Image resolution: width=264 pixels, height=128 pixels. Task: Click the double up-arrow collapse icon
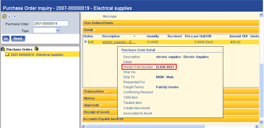9,16
